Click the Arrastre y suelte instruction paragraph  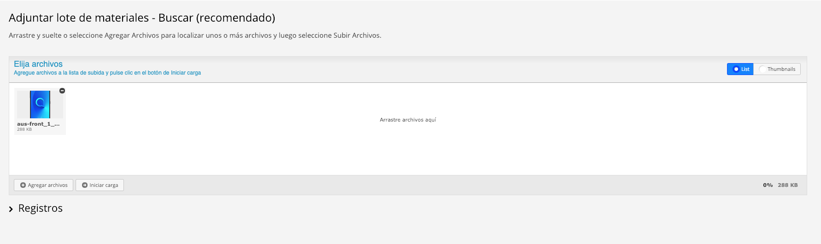pos(195,35)
